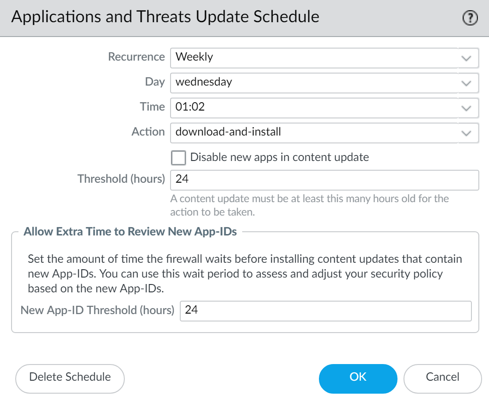Open the Day dropdown chevron

[466, 83]
